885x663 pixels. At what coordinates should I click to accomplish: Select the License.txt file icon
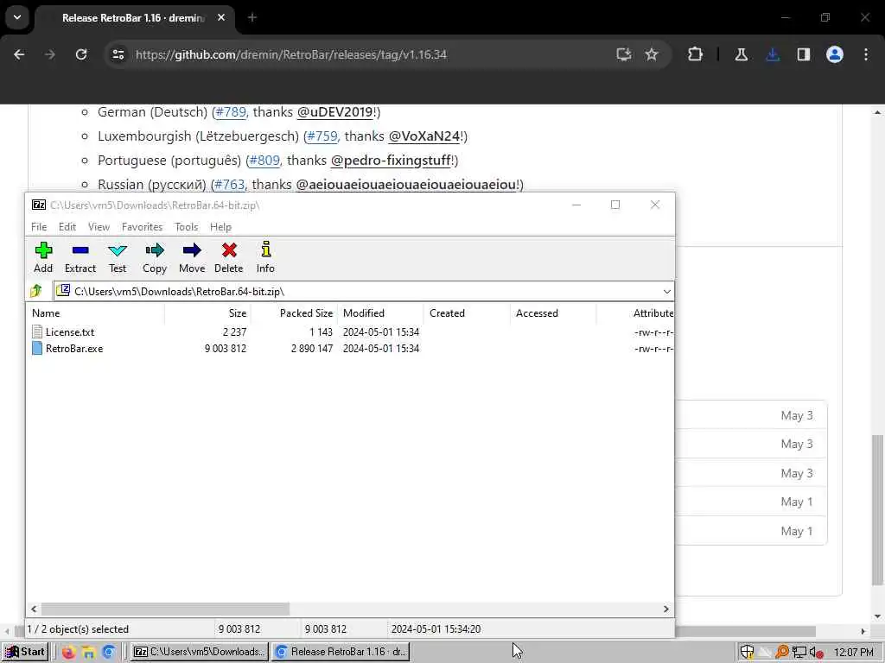37,331
